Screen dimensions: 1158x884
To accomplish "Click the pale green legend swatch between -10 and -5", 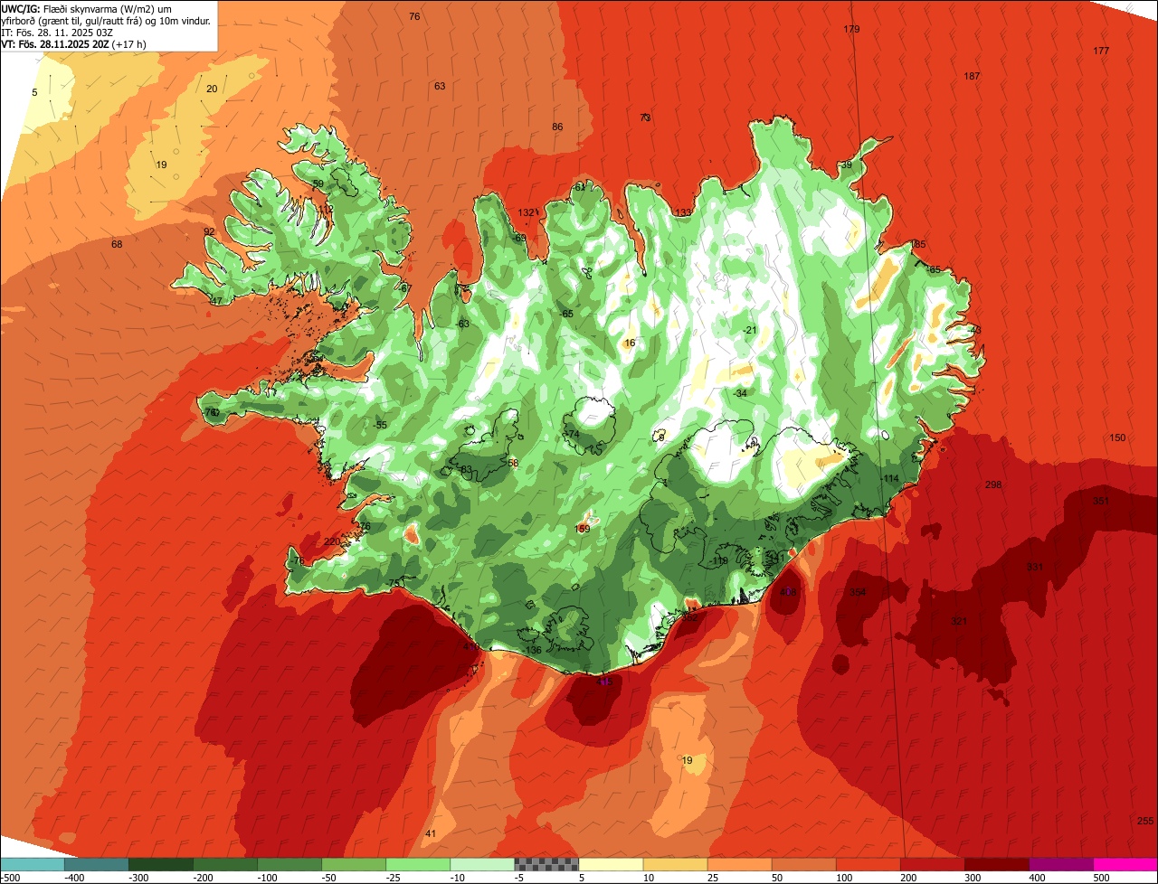I will click(481, 864).
